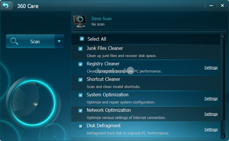
Task: Open Settings for Disk Defragment
Action: click(211, 130)
